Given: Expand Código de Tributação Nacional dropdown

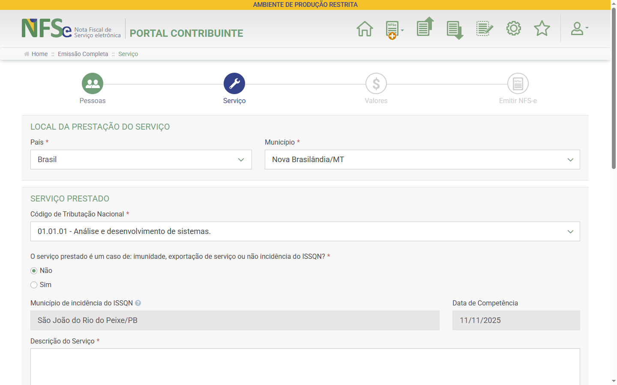Looking at the screenshot, I should [x=305, y=231].
